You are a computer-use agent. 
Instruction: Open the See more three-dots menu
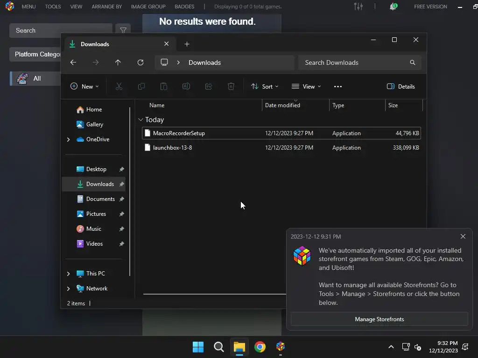tap(338, 86)
